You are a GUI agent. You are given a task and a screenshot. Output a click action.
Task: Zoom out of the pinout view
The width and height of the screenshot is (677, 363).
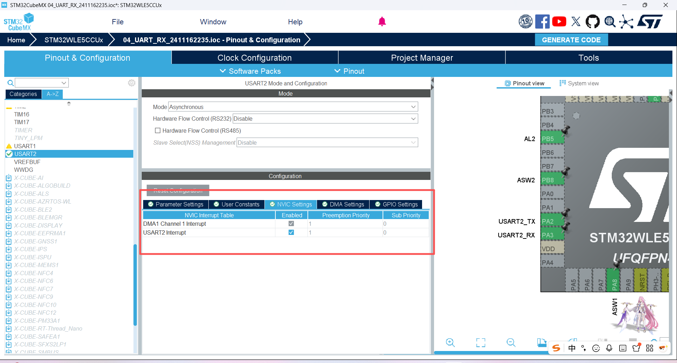[511, 342]
